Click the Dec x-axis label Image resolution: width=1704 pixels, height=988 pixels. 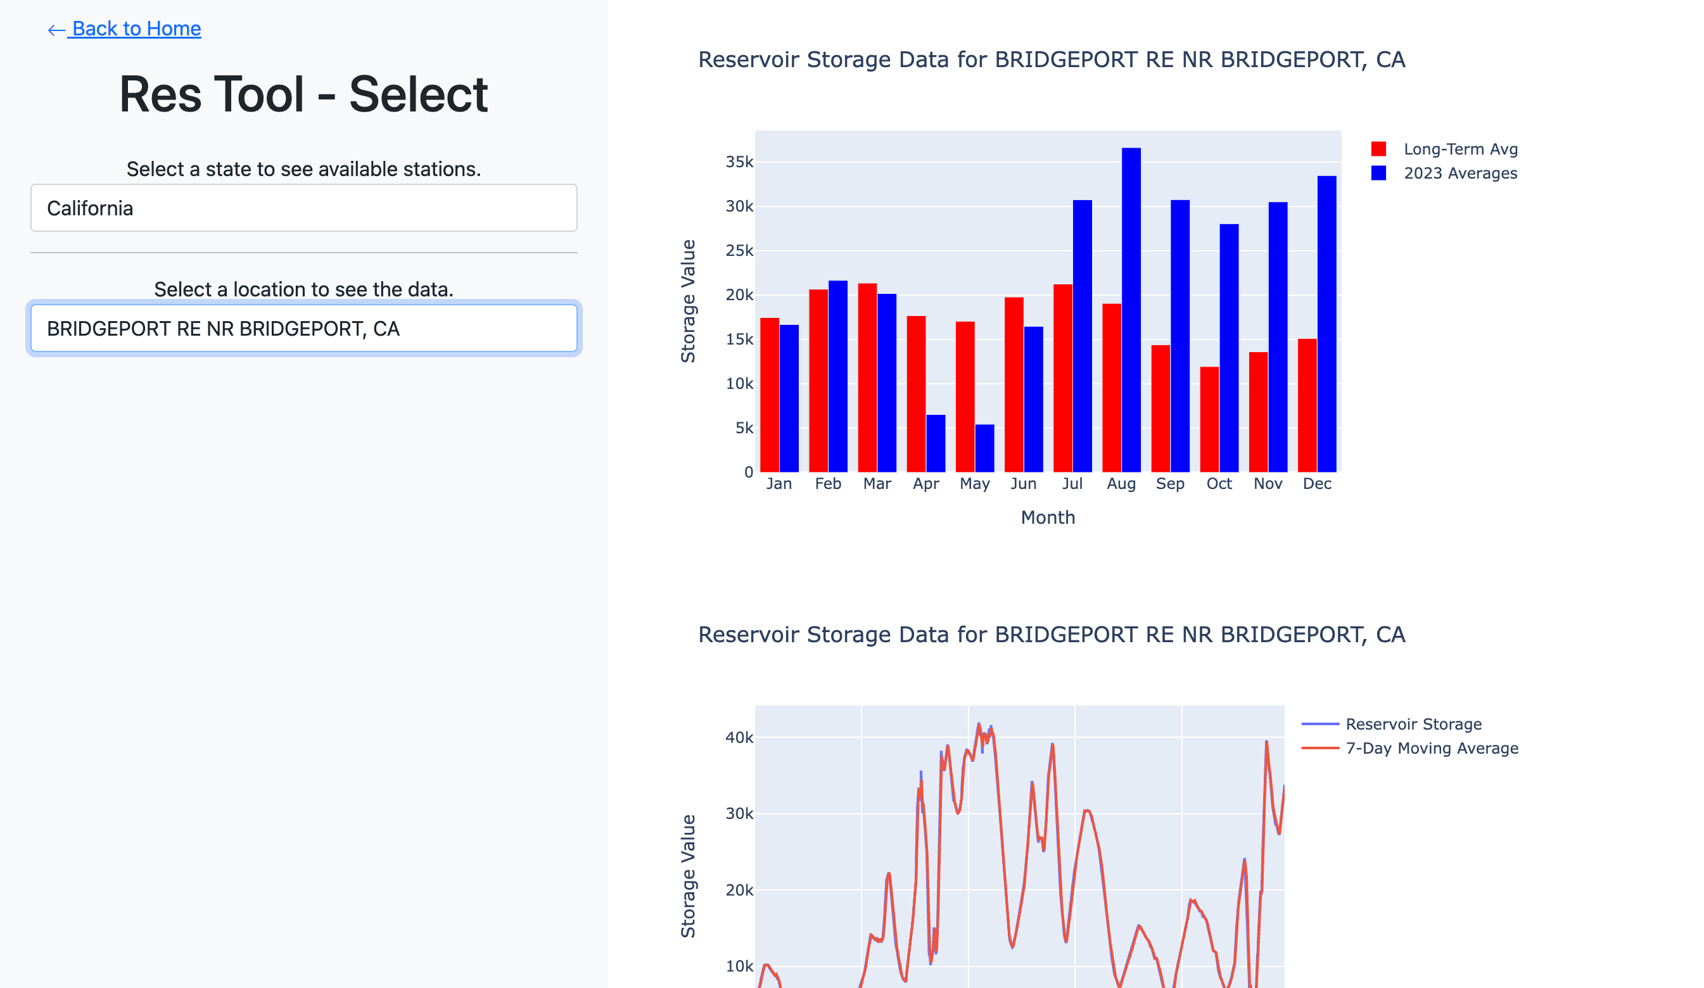(x=1317, y=483)
